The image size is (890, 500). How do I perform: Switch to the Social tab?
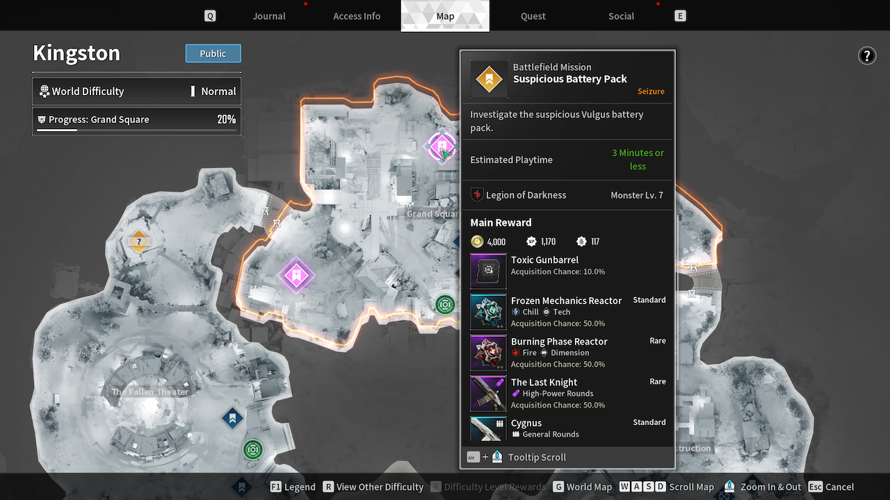(x=621, y=16)
